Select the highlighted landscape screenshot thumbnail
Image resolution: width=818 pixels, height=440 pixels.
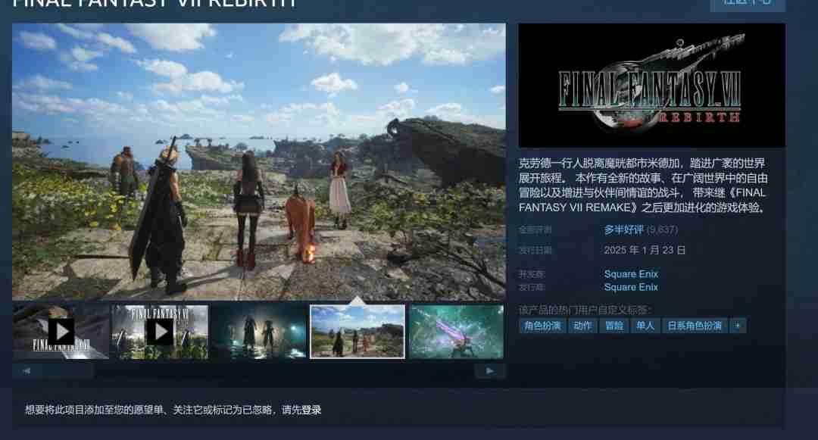click(357, 332)
